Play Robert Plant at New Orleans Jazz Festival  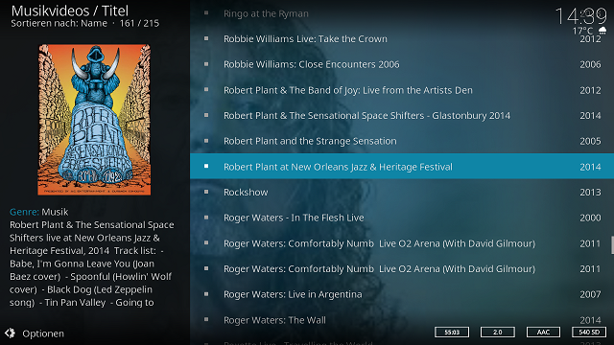[402, 166]
